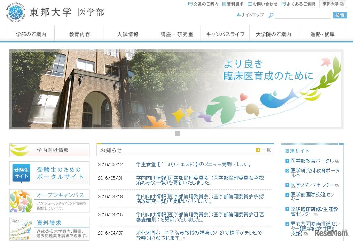The width and height of the screenshot is (353, 241).
Task: Click the オープンキャンパス colorful icon
Action: (22, 201)
